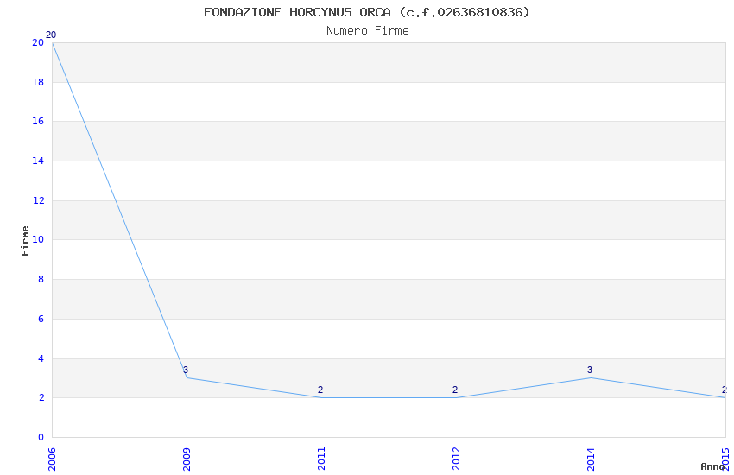Screen dimensions: 734x475
Task: Click the data label '2' above 2011
Action: 320,389
